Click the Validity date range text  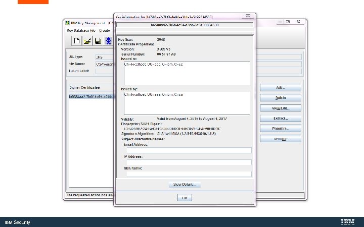pos(192,119)
